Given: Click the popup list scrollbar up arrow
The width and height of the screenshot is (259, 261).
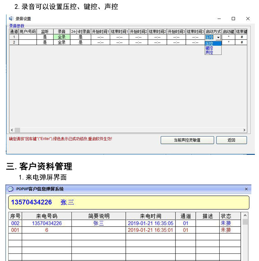Looking at the screenshot, I should [245, 215].
